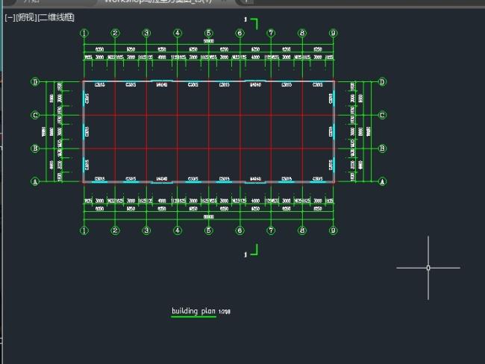This screenshot has height=364, width=485.
Task: Open the [-] viewport controls menu
Action: tap(10, 16)
